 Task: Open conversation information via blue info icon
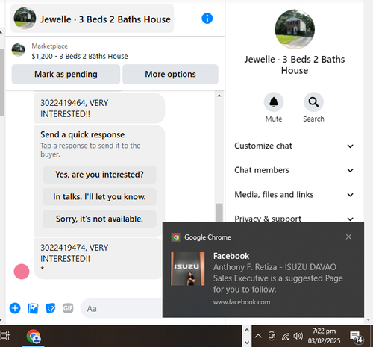(x=207, y=19)
